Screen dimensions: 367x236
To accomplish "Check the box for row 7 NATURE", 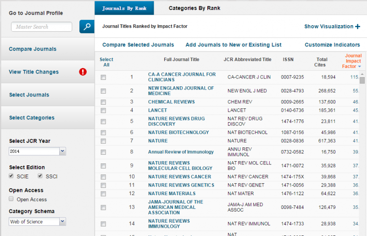I will 103,141.
